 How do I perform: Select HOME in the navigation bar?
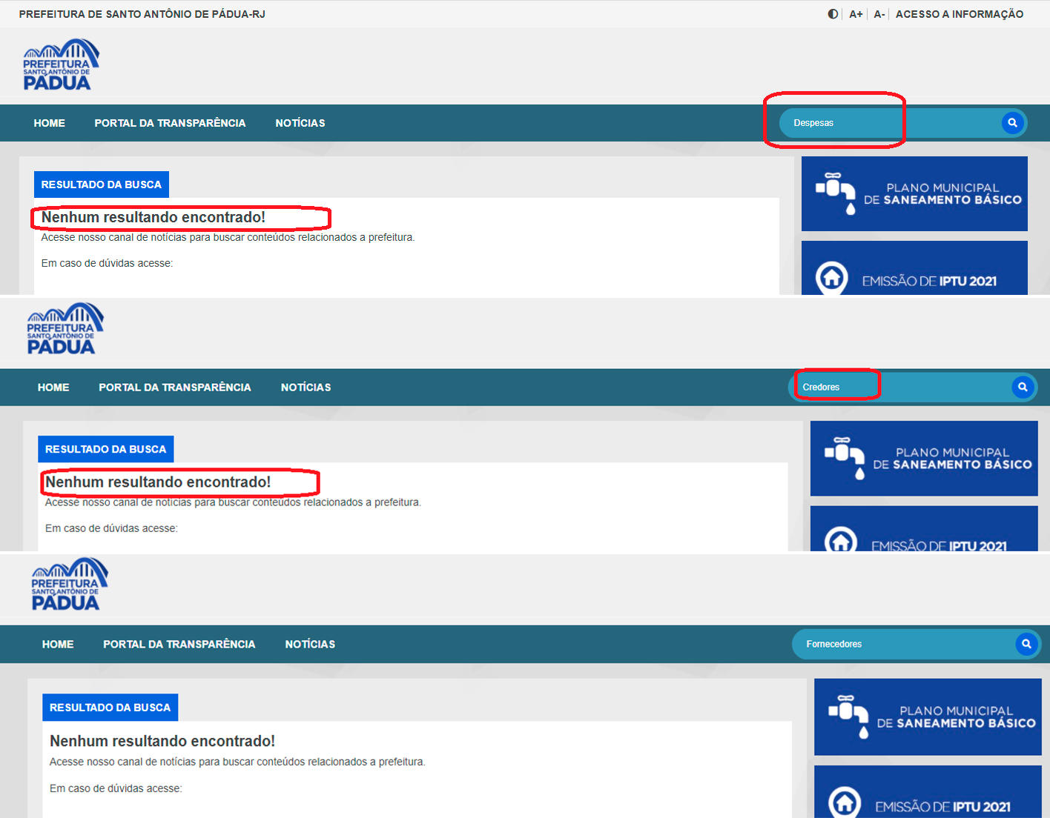point(49,122)
